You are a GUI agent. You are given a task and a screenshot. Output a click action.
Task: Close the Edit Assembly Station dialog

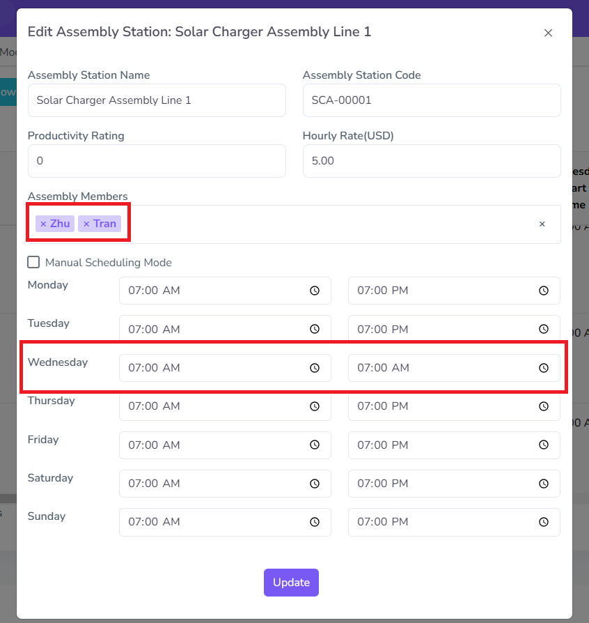[548, 33]
